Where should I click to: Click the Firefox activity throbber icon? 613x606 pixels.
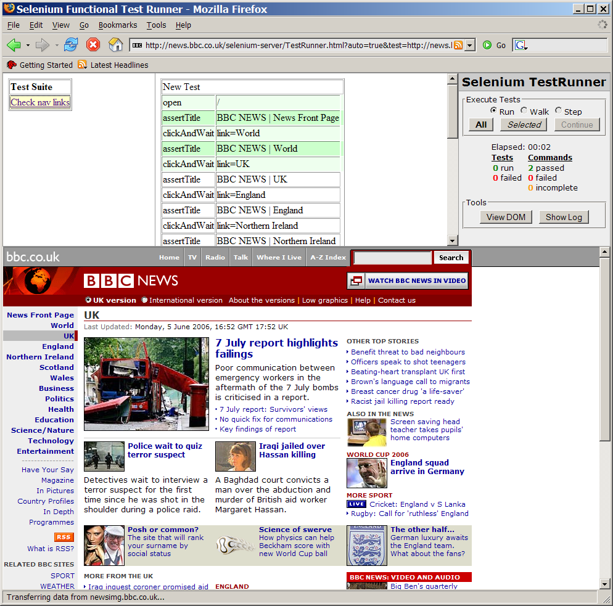pos(603,25)
